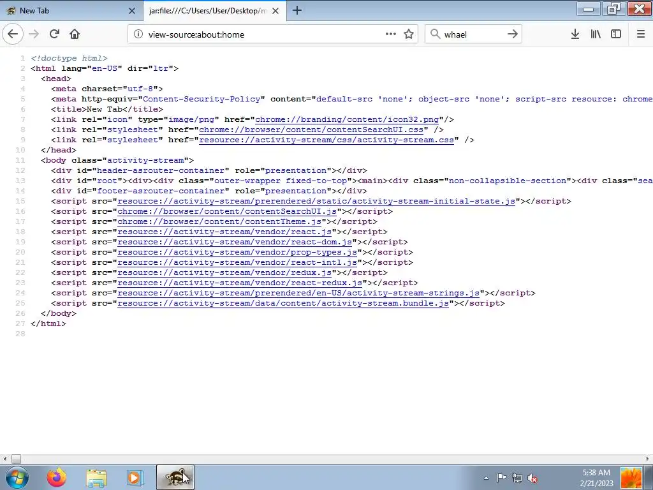This screenshot has width=653, height=490.
Task: Open a new tab with plus button
Action: pos(297,10)
